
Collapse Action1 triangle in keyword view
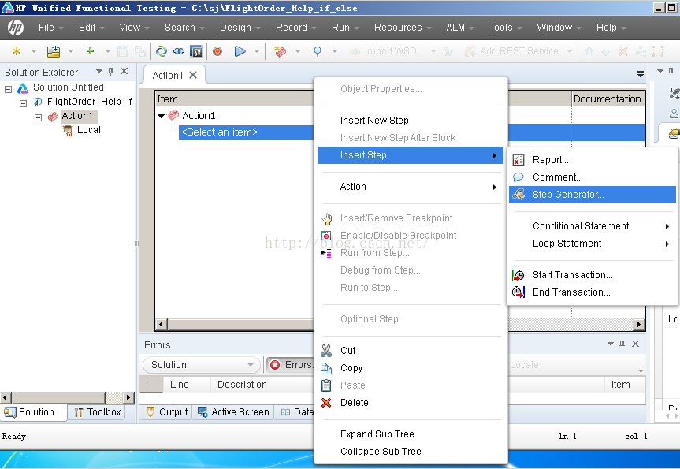[x=162, y=116]
